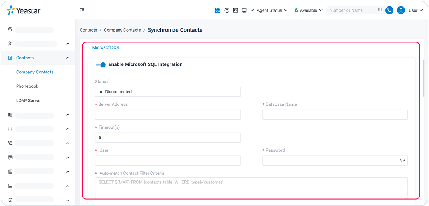
Task: Collapse the sidebar with the menu fold icon
Action: tap(82, 10)
